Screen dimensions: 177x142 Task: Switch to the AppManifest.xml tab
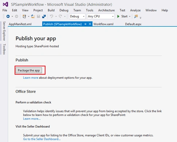point(20,24)
